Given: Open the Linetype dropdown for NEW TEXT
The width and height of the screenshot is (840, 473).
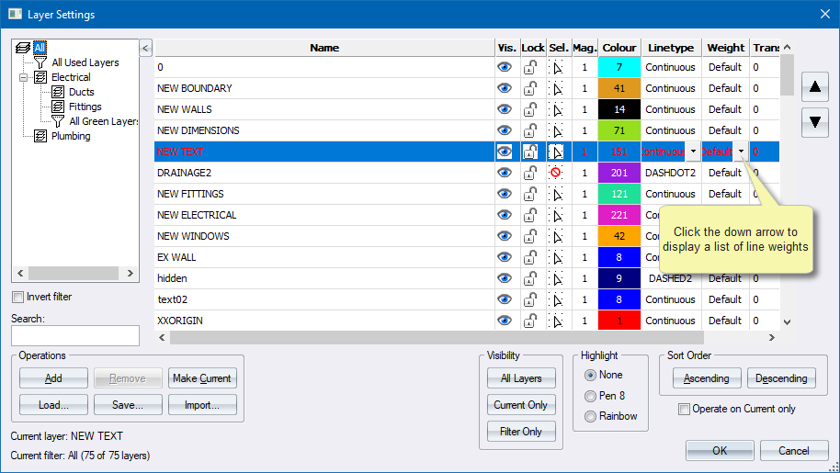Looking at the screenshot, I should 692,152.
